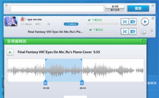Click the progress bar in the 'eye on me' row

pos(103,24)
